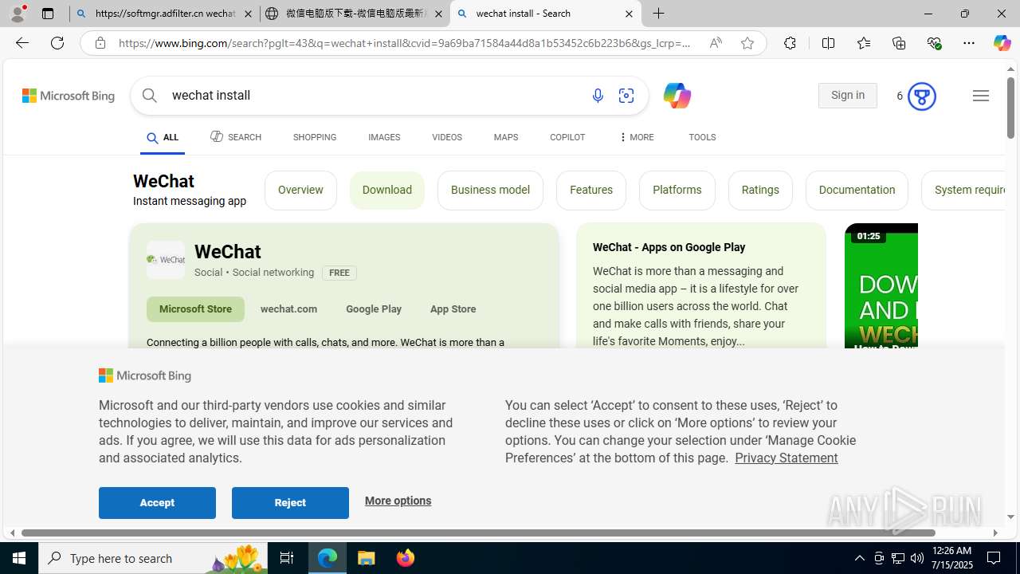
Task: Open Bing hamburger settings menu
Action: click(x=981, y=96)
